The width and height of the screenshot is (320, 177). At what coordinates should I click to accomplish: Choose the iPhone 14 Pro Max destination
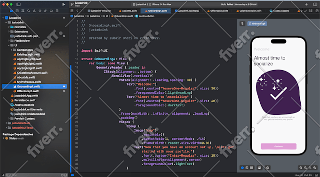(160, 4)
